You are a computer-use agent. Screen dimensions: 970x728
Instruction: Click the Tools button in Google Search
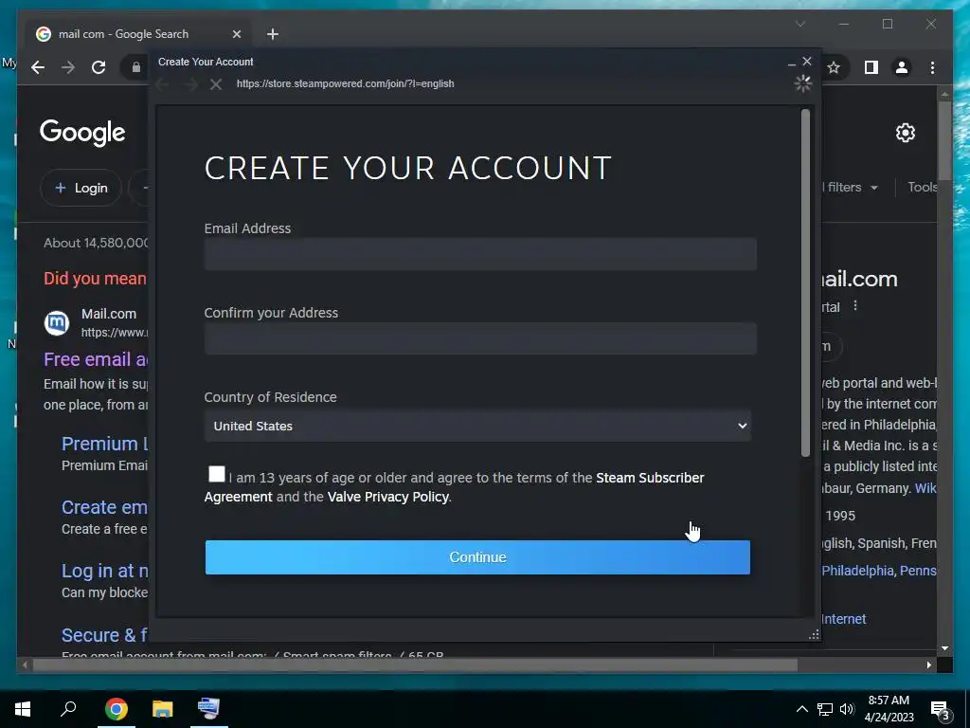pyautogui.click(x=922, y=187)
